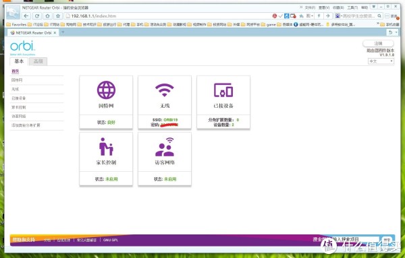Expand the page view mode dropdown in the address bar
Image resolution: width=405 pixels, height=258 pixels.
point(309,16)
